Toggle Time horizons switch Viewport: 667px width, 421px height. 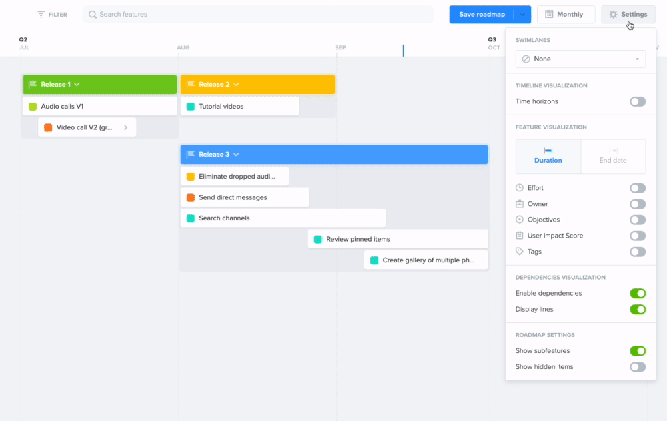(638, 101)
